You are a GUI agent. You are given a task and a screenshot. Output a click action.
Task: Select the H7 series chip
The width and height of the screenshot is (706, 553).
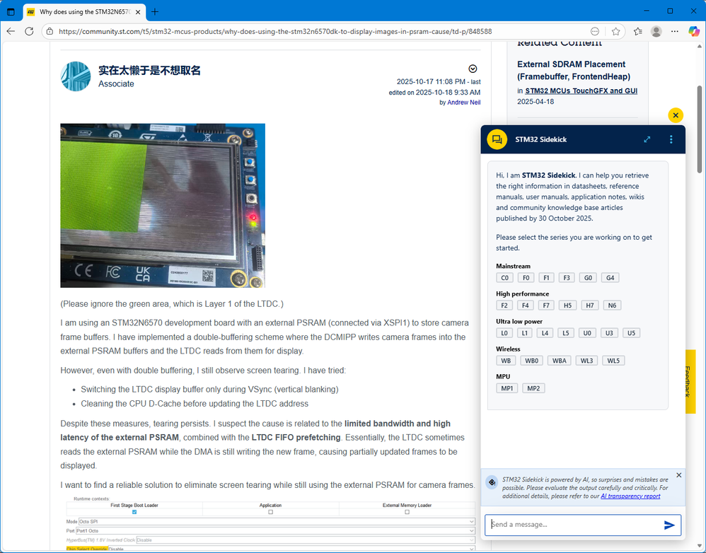[x=590, y=305]
